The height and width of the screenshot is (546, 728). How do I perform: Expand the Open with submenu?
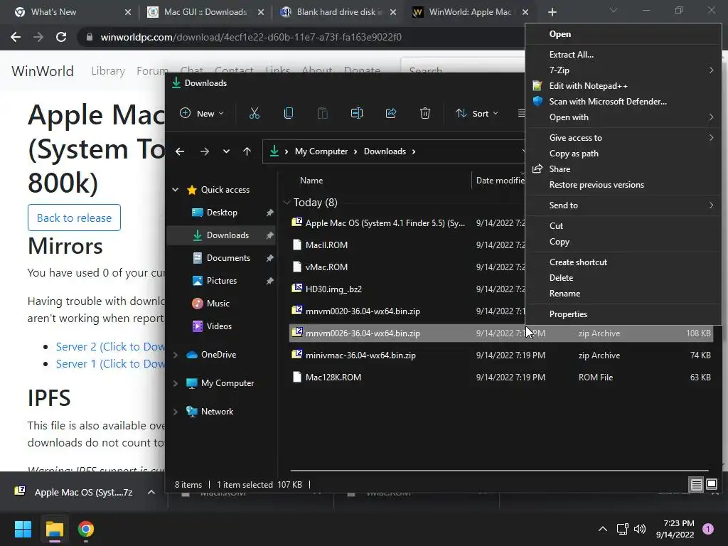tap(623, 117)
